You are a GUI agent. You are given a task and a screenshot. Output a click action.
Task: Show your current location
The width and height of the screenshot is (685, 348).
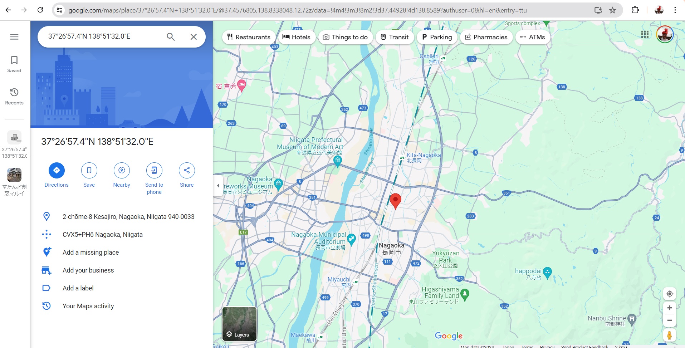pos(670,294)
